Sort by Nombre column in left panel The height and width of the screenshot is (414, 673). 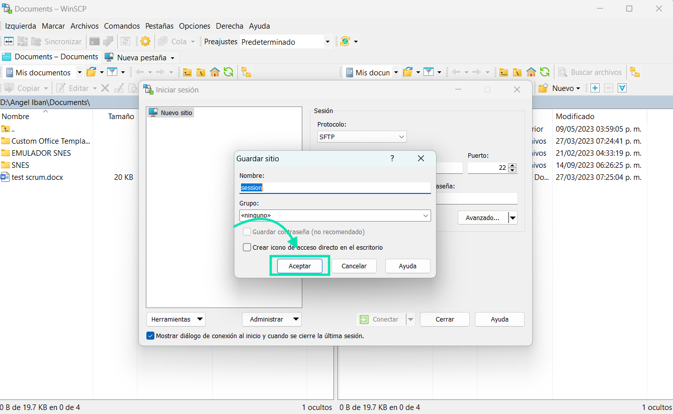(x=16, y=116)
